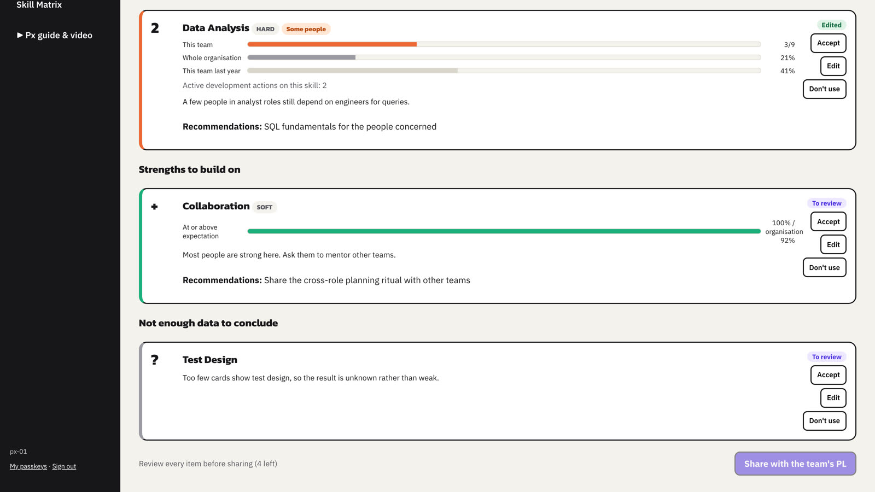
Task: Accept the Test Design item
Action: tap(828, 375)
